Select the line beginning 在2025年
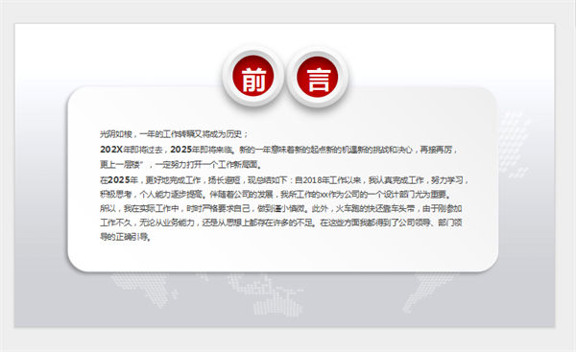Viewport: 576px width, 352px height. (284, 180)
